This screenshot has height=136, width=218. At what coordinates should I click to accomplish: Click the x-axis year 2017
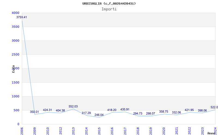click(x=125, y=131)
